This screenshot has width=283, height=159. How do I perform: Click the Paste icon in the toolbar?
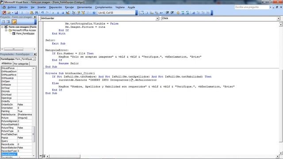(31, 13)
